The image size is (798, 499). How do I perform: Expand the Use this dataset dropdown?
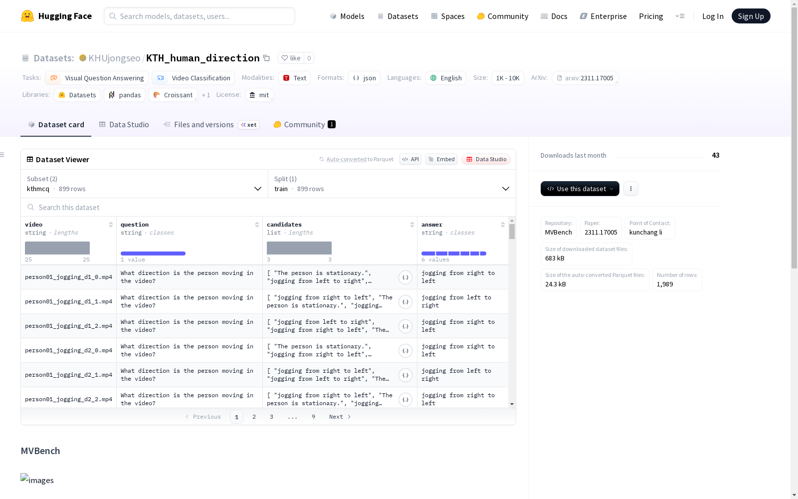[x=580, y=189]
